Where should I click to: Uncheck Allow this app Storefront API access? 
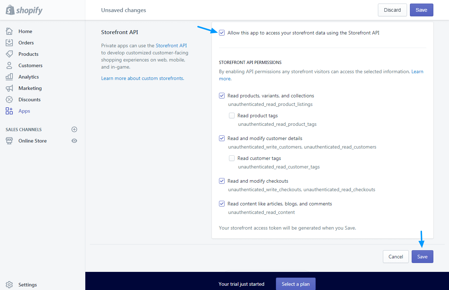click(x=222, y=33)
